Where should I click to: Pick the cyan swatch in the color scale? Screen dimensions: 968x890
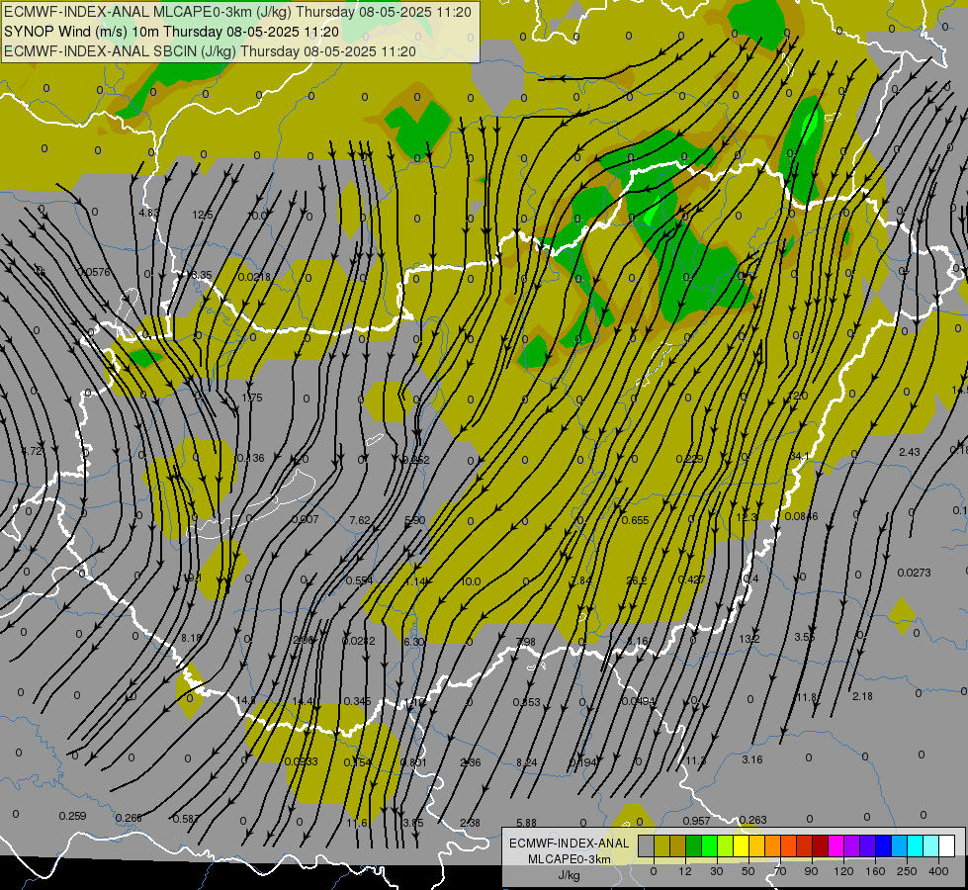915,846
